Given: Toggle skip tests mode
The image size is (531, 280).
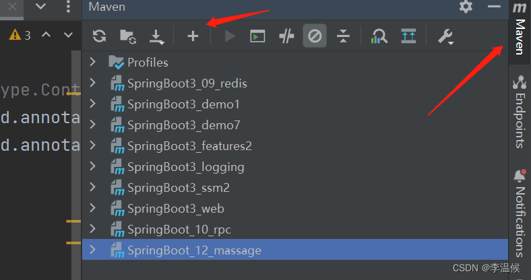Looking at the screenshot, I should pos(315,36).
